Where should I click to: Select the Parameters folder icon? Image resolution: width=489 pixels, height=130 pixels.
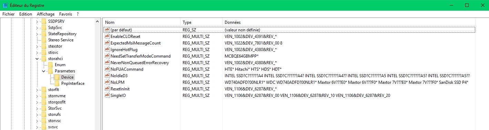[50, 71]
